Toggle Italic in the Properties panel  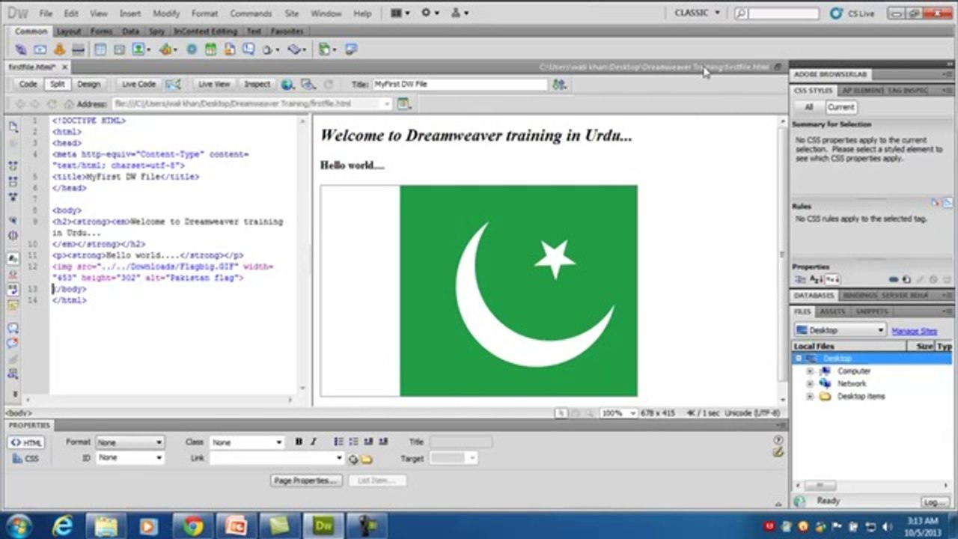click(x=314, y=442)
